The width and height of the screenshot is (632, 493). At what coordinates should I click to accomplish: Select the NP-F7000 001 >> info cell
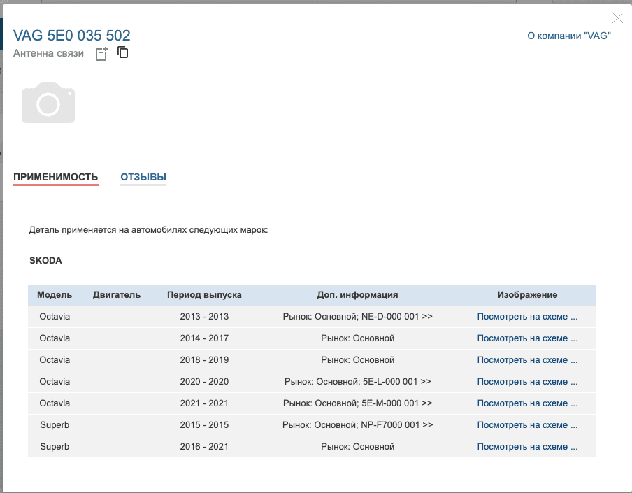click(357, 425)
